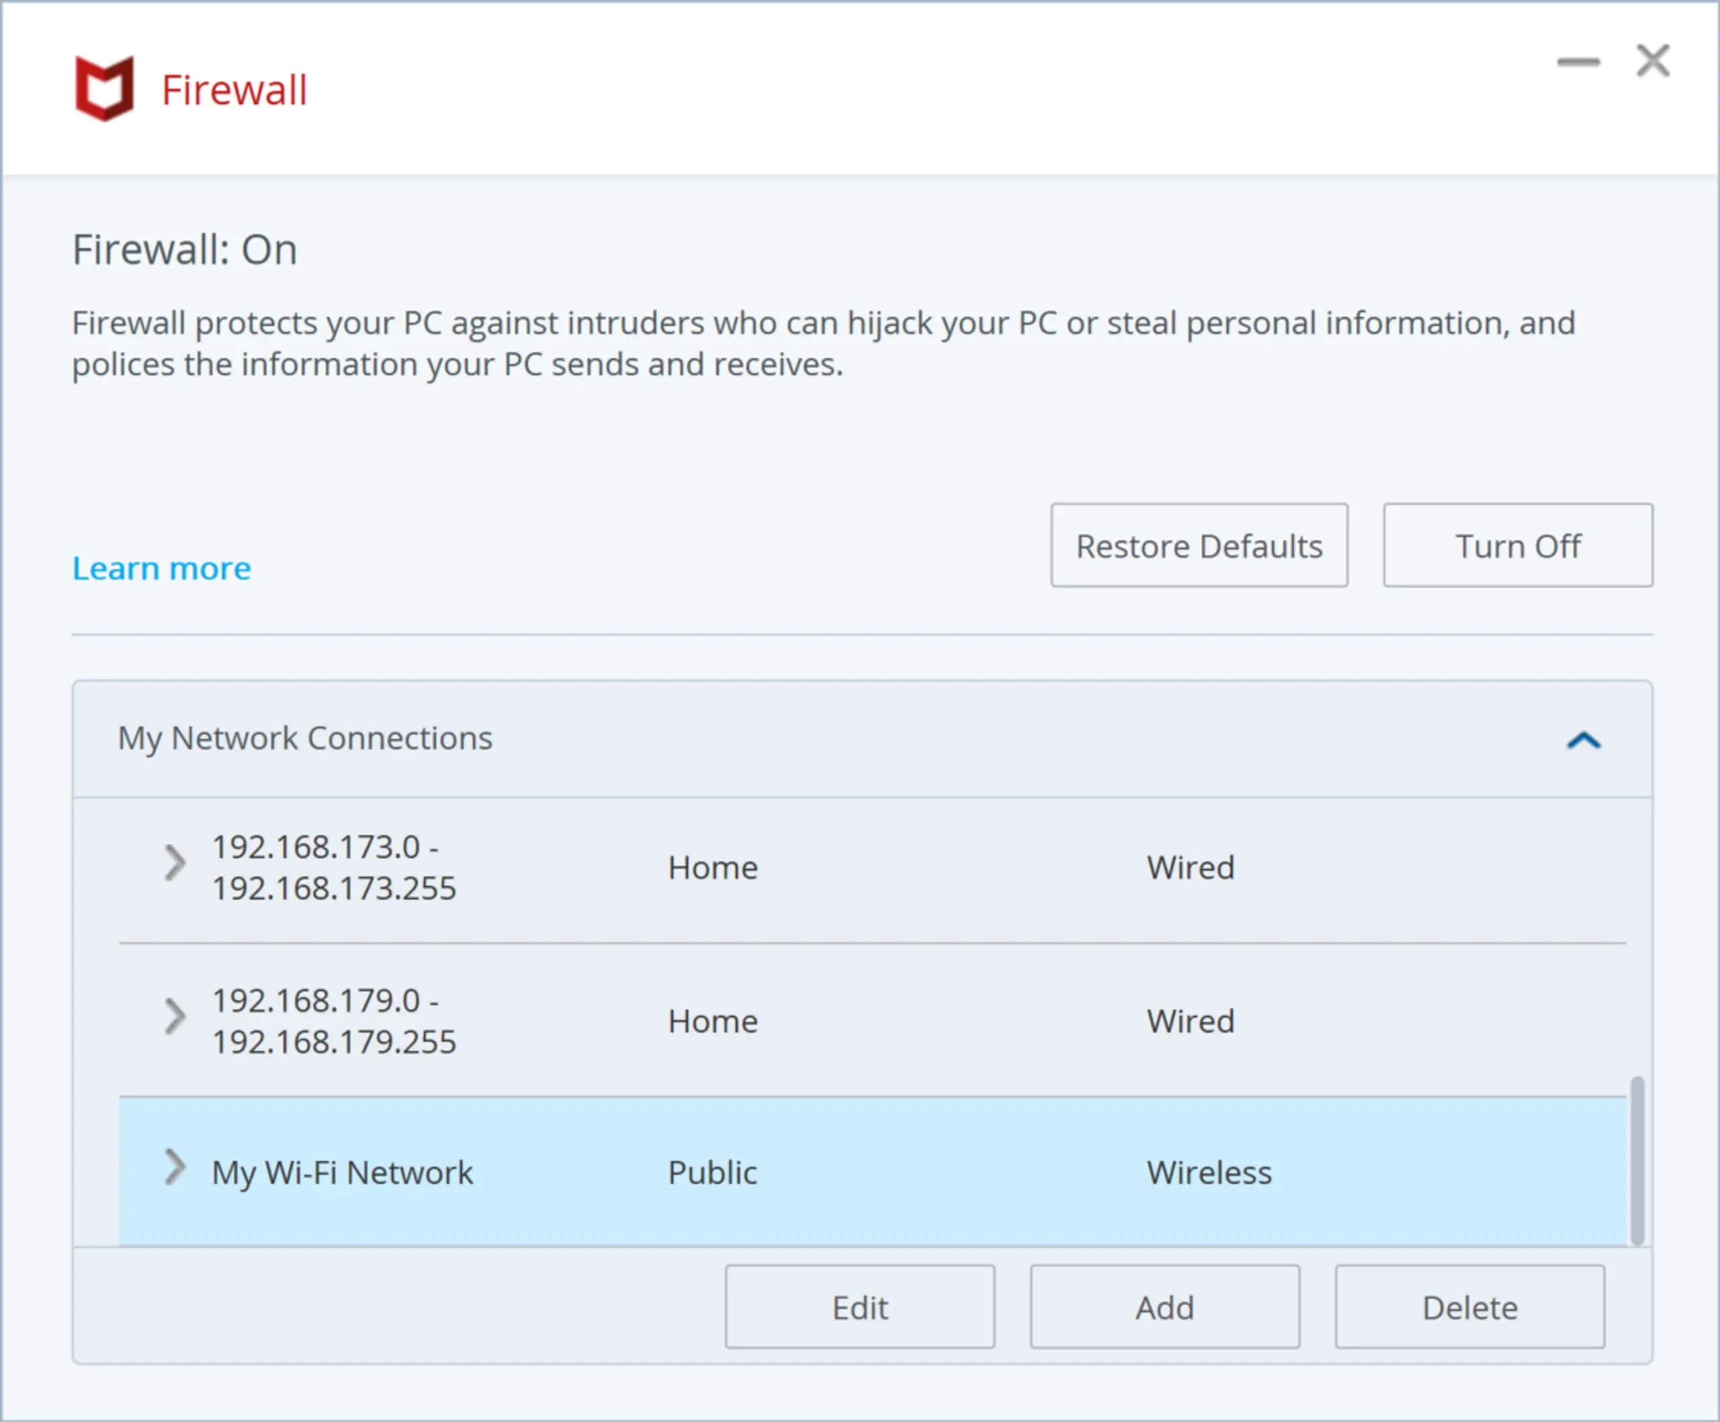
Task: Click the Wireless type of My Wi-Fi Network
Action: point(1209,1173)
